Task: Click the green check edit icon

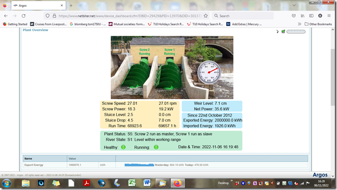Action: pos(283,31)
